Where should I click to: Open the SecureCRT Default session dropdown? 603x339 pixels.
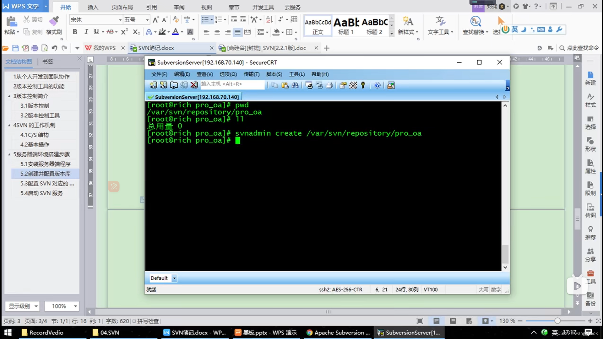(x=174, y=278)
